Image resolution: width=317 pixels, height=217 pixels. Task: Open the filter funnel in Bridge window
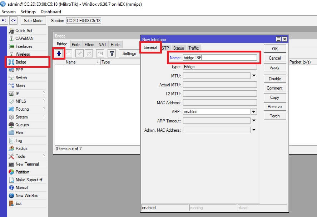112,54
